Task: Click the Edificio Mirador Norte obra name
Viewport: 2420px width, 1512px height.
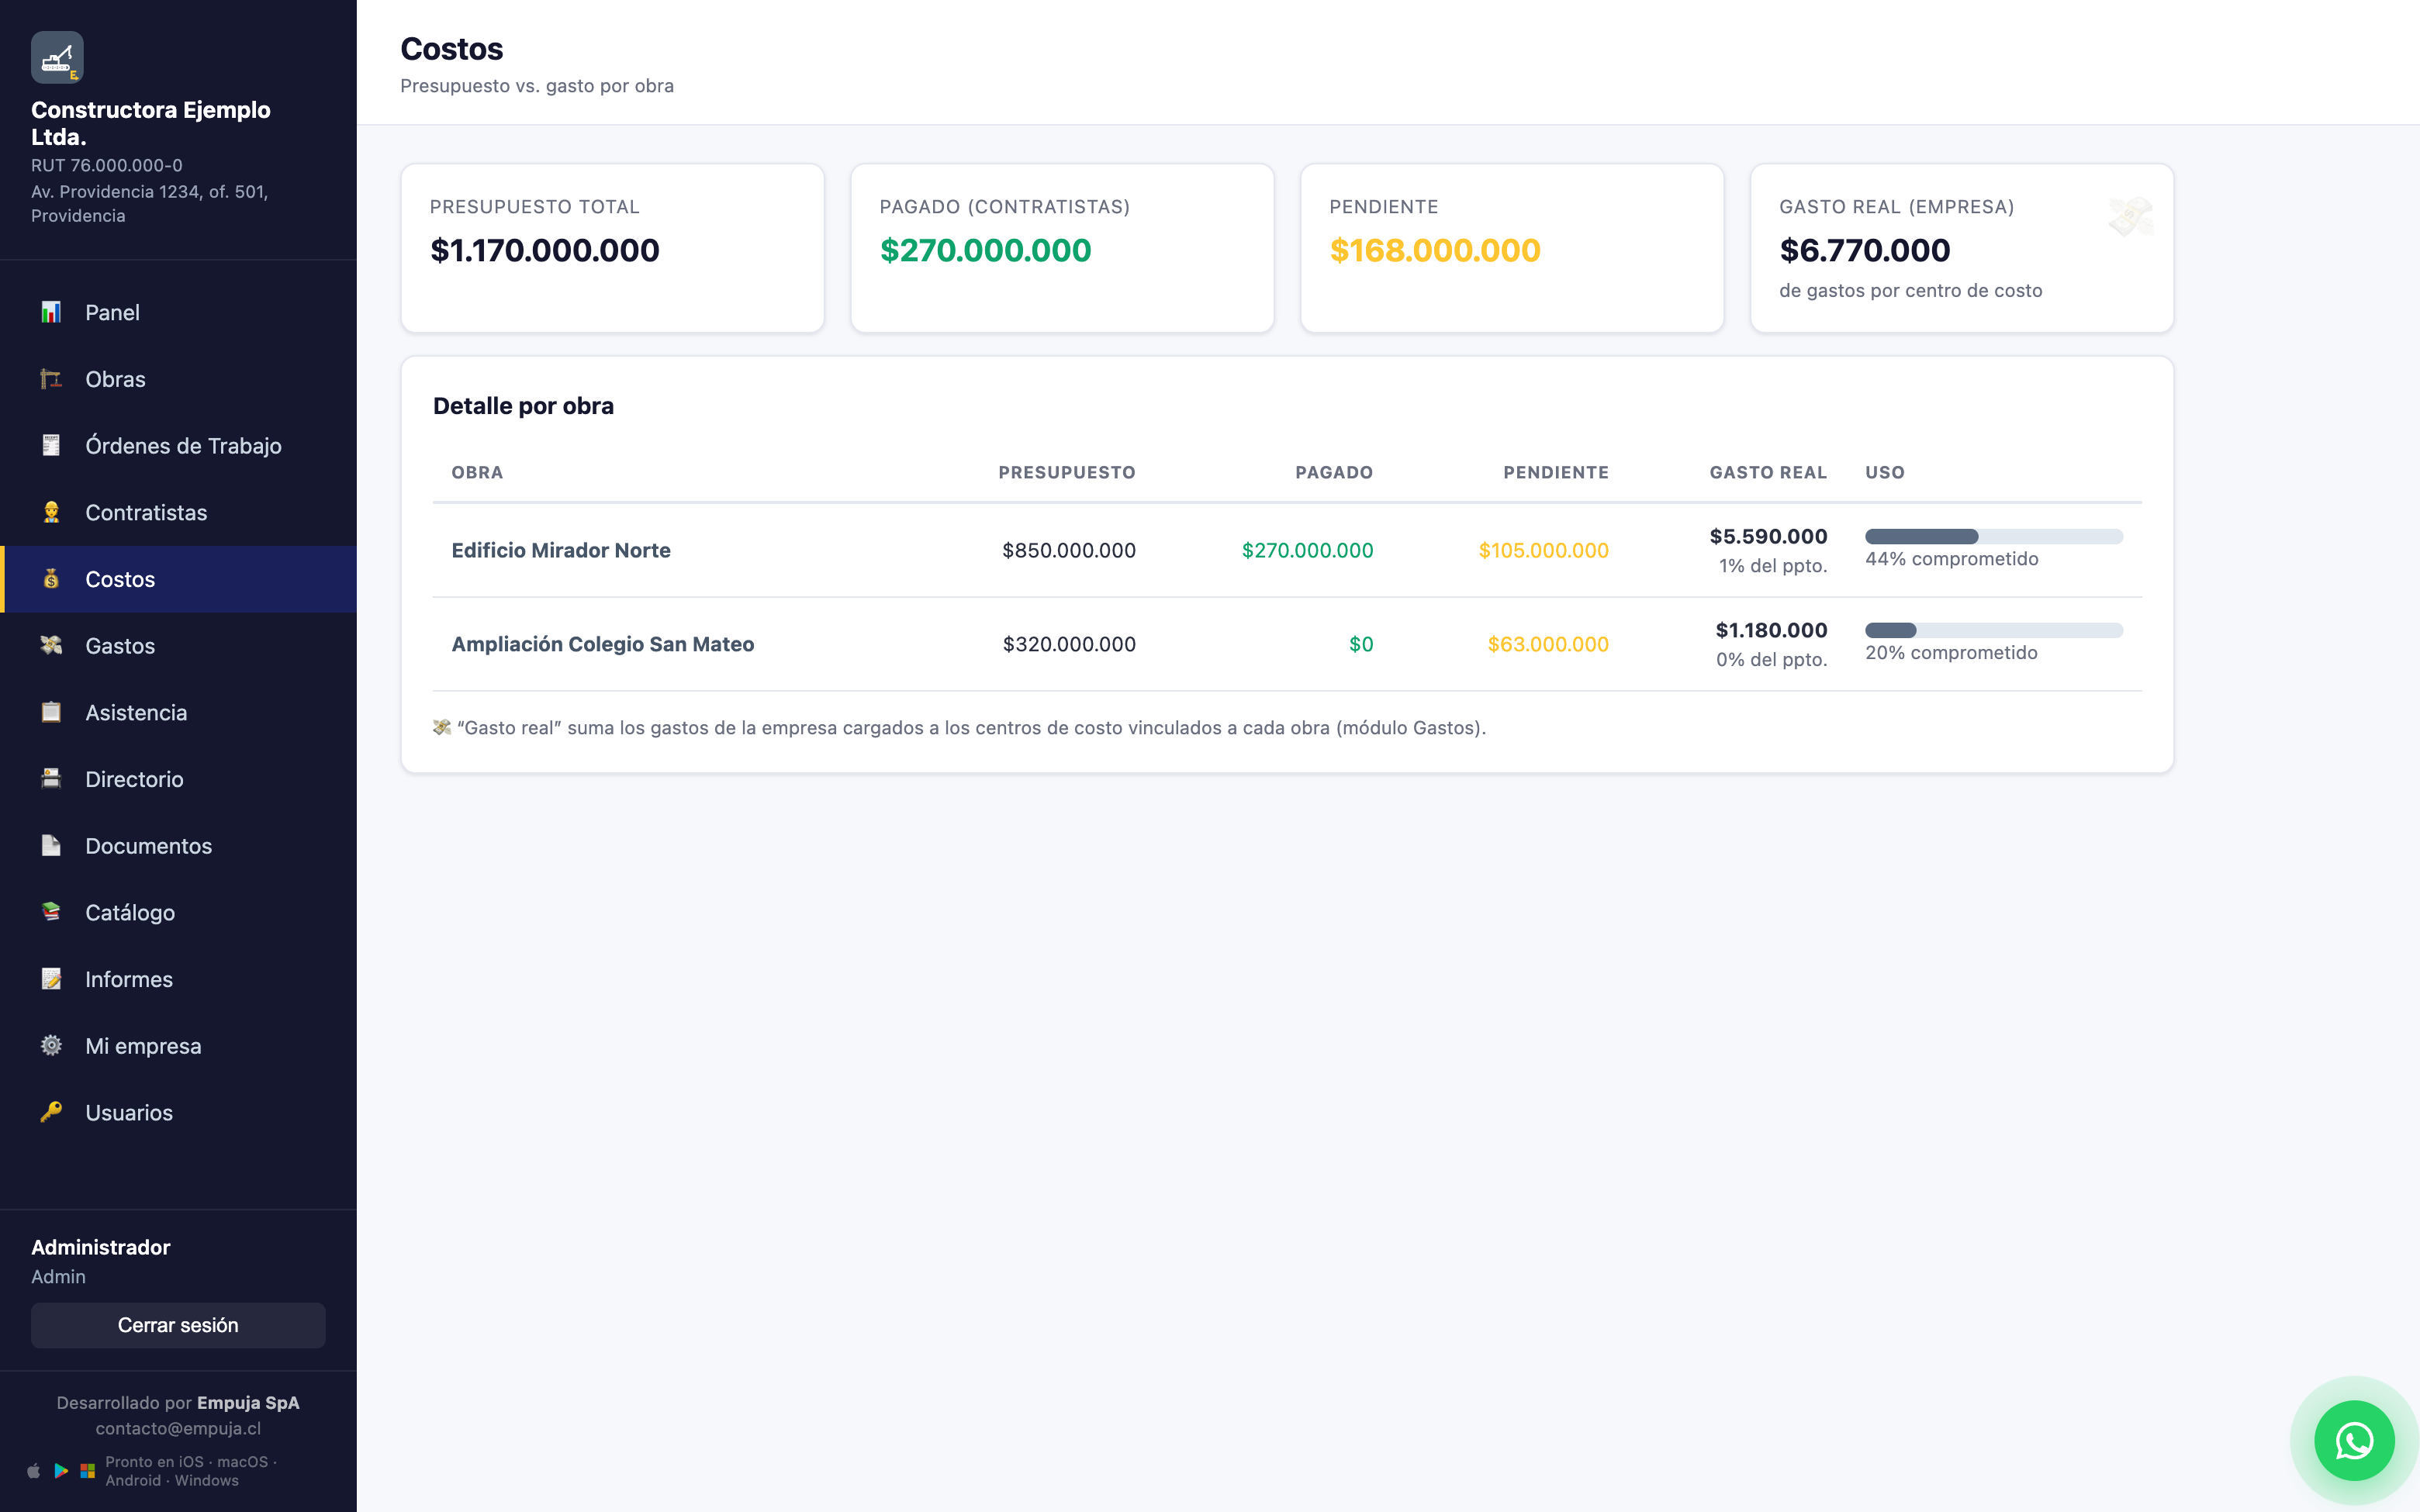Action: point(561,550)
